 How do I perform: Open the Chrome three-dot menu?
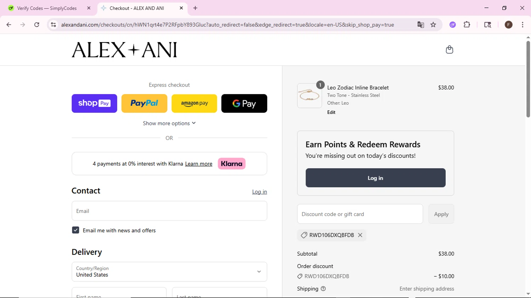tap(523, 25)
